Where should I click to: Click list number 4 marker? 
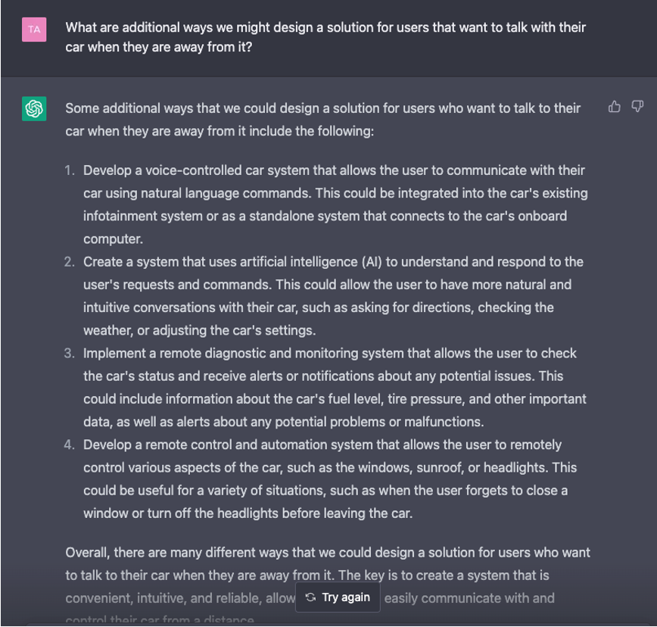(70, 445)
